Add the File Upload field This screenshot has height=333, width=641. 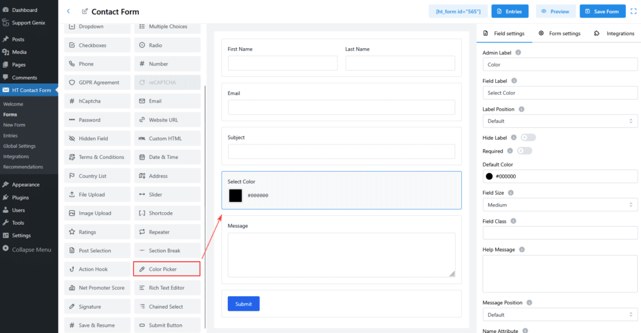pos(97,195)
